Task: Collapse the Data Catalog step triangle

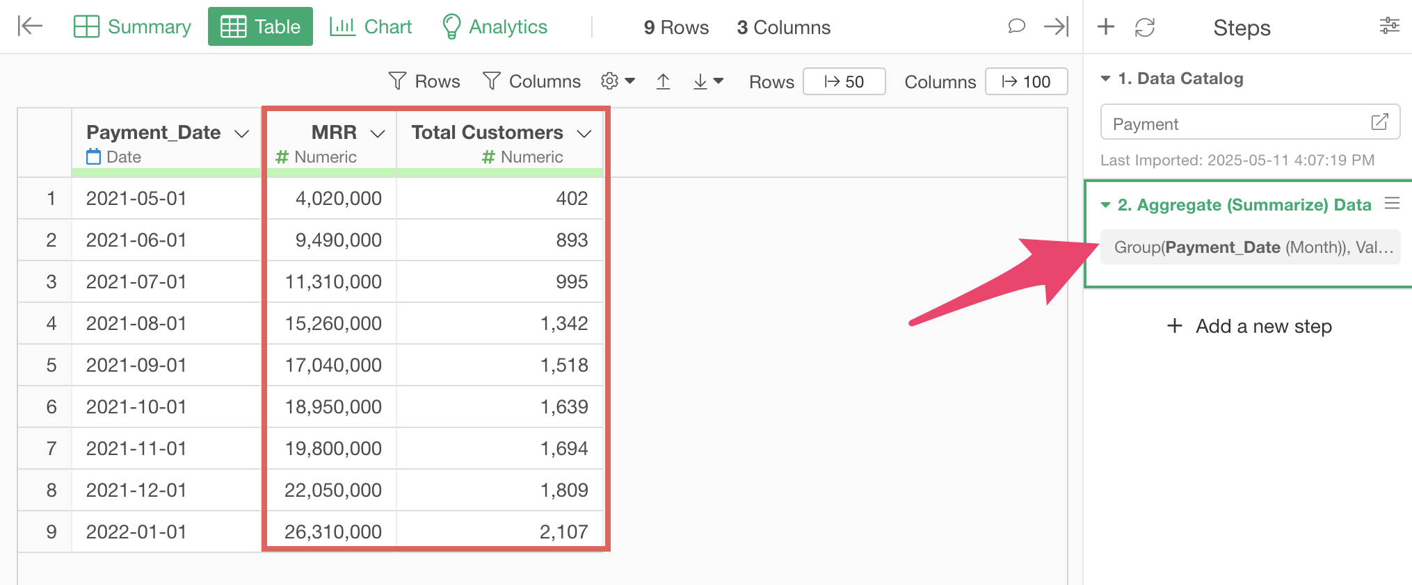Action: click(1105, 79)
